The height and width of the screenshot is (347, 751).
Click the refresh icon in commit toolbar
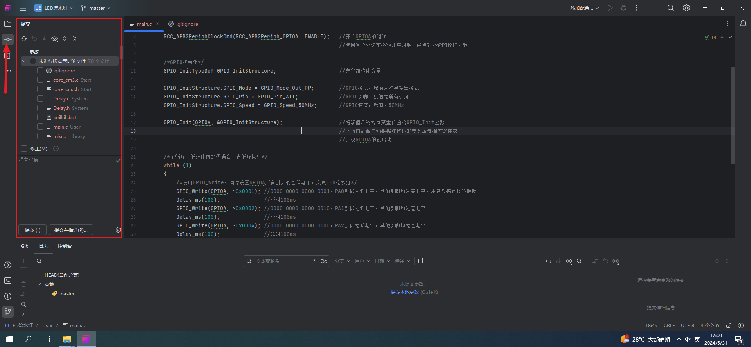pyautogui.click(x=24, y=39)
